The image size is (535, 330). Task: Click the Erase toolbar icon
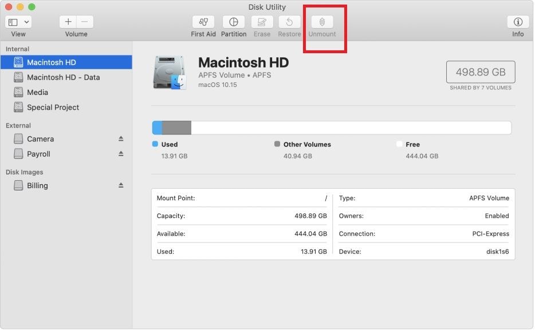(262, 22)
